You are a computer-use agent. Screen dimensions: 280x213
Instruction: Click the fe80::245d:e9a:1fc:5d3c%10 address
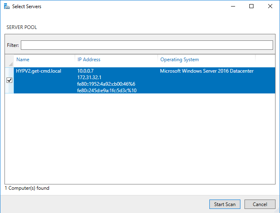[107, 90]
